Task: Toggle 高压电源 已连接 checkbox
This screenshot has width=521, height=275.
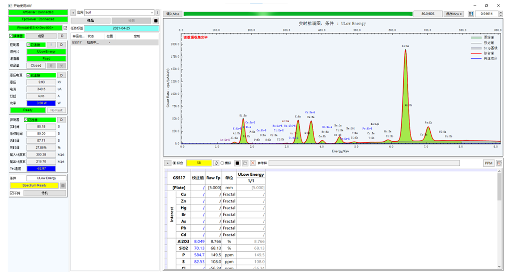Action: [29, 75]
